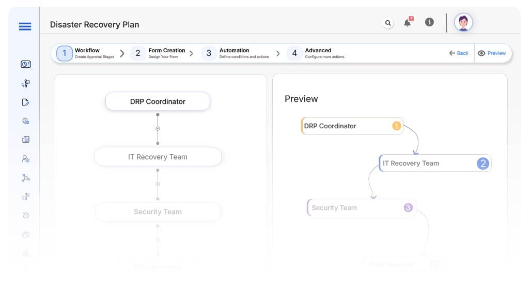Open the user settings icon in sidebar
529x298 pixels.
click(26, 159)
